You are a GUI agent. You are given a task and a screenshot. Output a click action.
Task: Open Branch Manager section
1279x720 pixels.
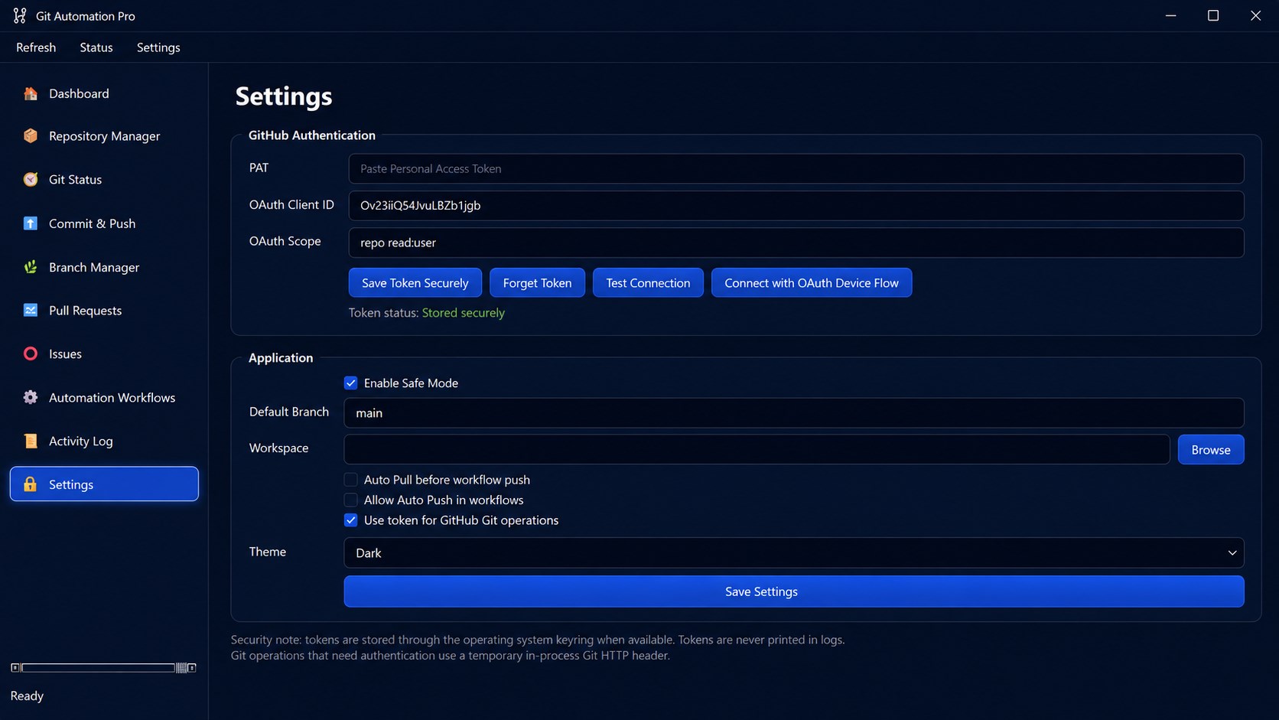[x=104, y=267]
